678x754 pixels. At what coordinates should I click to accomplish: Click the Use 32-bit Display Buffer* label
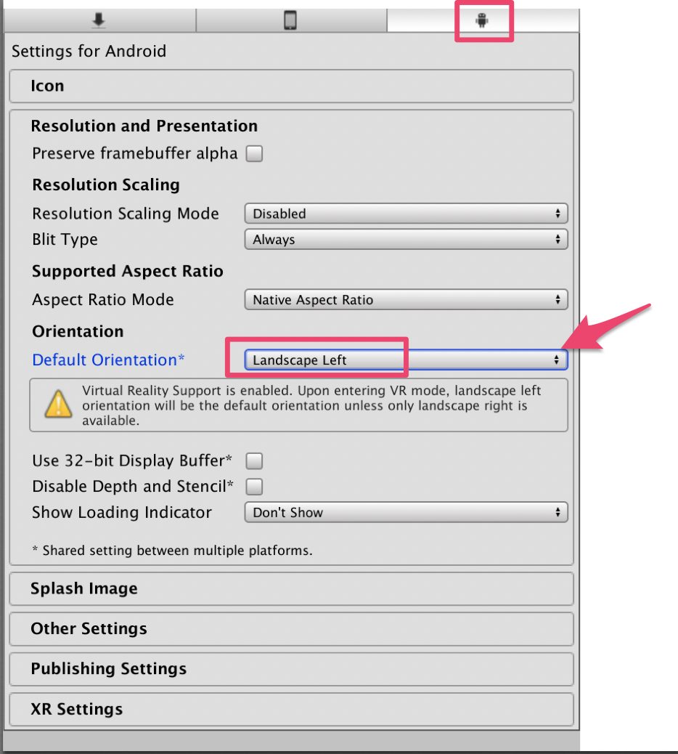tap(132, 461)
